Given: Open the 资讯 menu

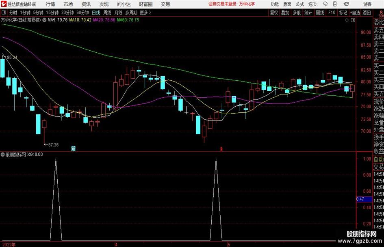Looking at the screenshot, I should tap(86, 4).
